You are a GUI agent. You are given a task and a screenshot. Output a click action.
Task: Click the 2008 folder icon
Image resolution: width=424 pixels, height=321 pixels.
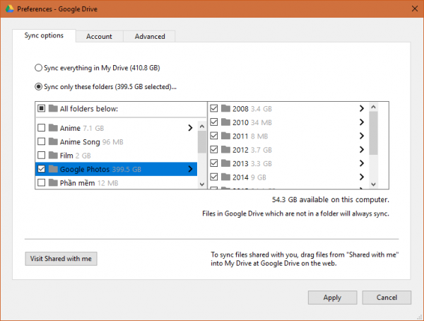225,108
